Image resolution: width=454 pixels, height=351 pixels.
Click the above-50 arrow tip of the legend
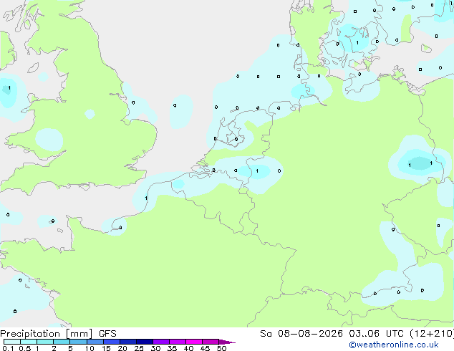tap(227, 342)
